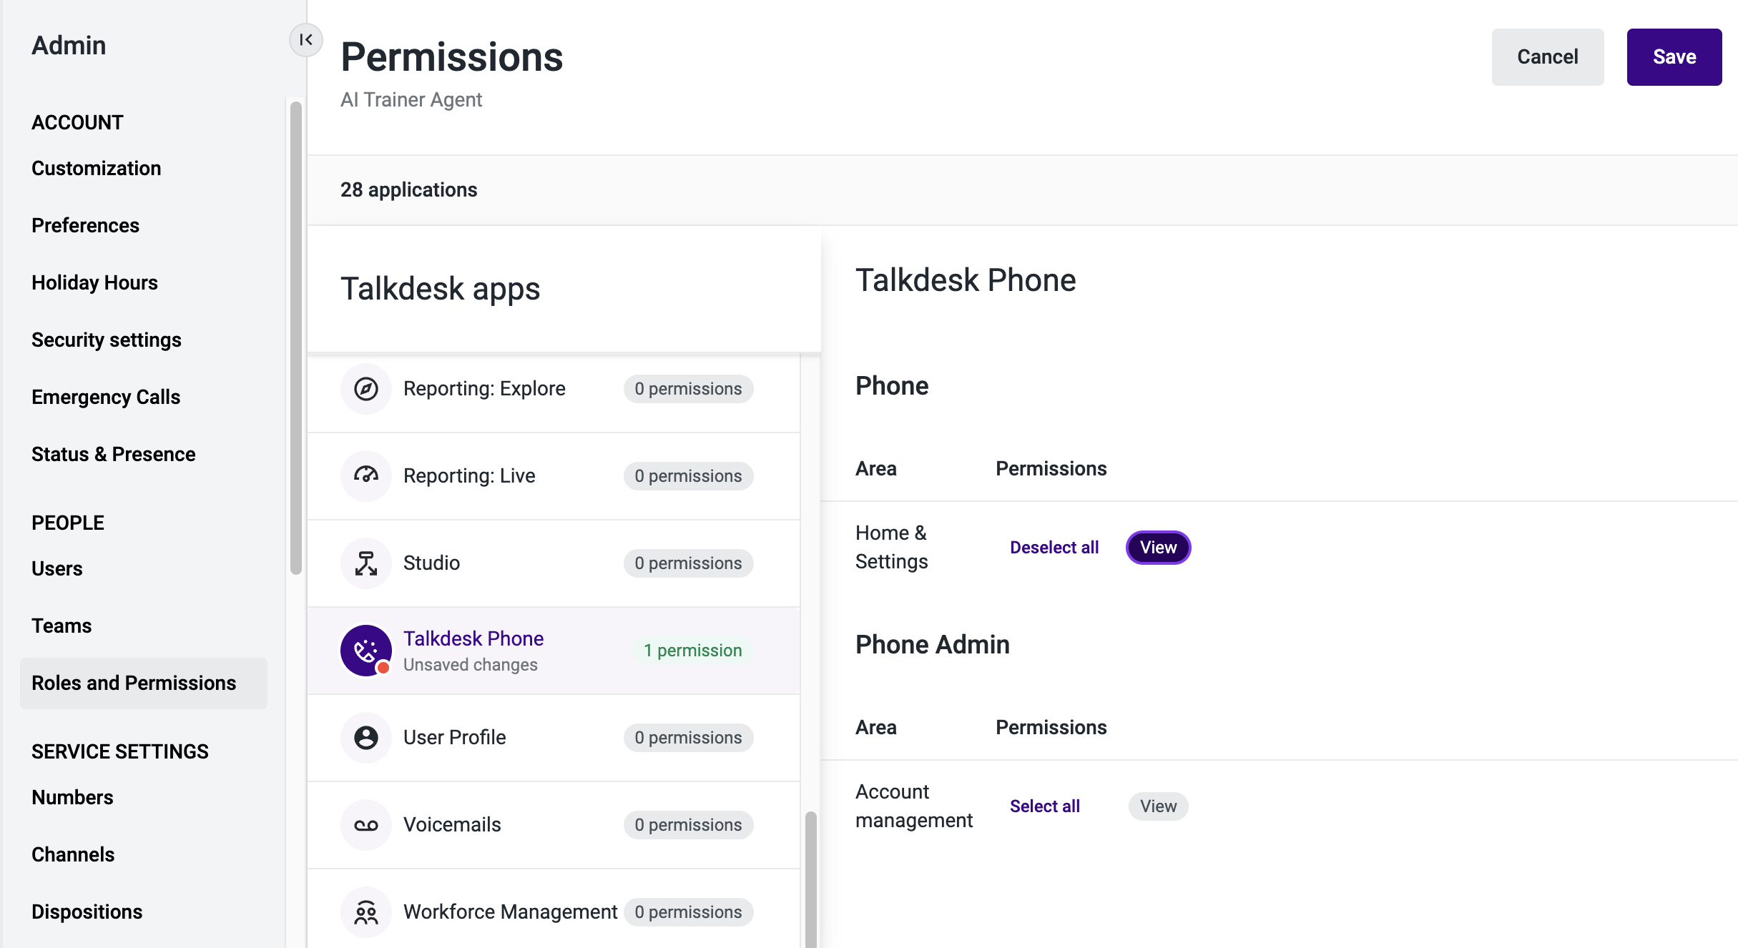1738x948 pixels.
Task: Select Reporting: Live app row
Action: pos(554,476)
